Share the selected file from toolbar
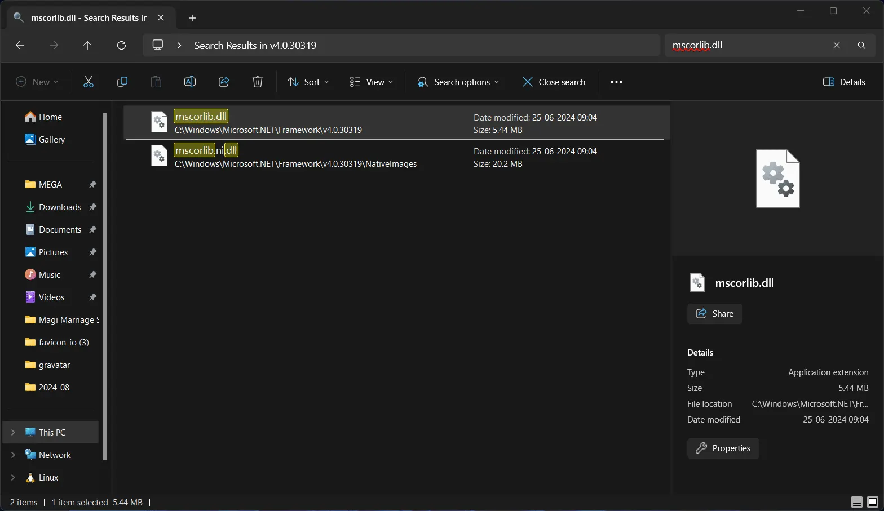Image resolution: width=884 pixels, height=511 pixels. 224,82
